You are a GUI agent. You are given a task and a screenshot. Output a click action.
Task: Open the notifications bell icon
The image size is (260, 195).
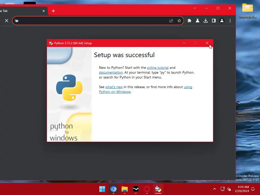tap(253, 189)
